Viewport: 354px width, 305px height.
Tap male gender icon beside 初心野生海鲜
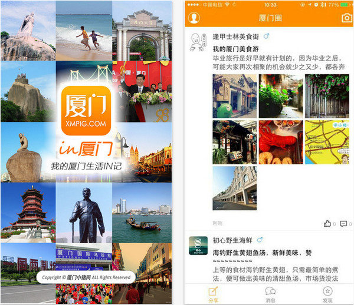[260, 240]
